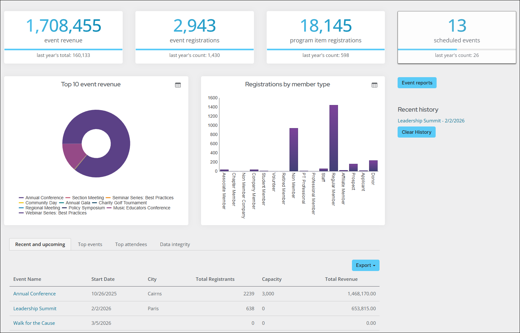The height and width of the screenshot is (333, 520).
Task: Click the Event reports button
Action: [417, 83]
